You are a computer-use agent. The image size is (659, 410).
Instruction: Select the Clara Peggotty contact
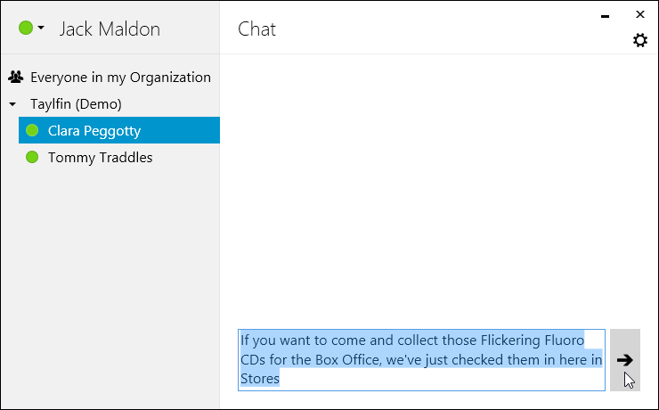pyautogui.click(x=119, y=130)
